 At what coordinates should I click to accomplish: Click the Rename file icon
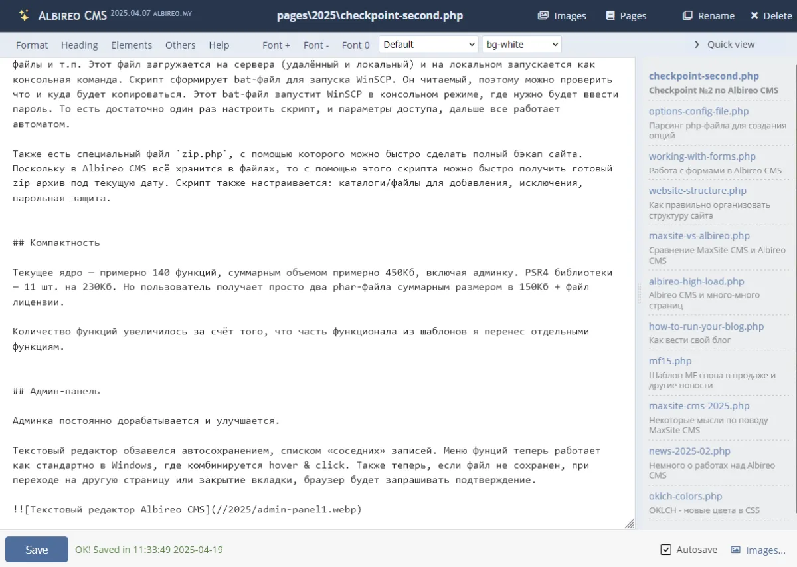687,15
